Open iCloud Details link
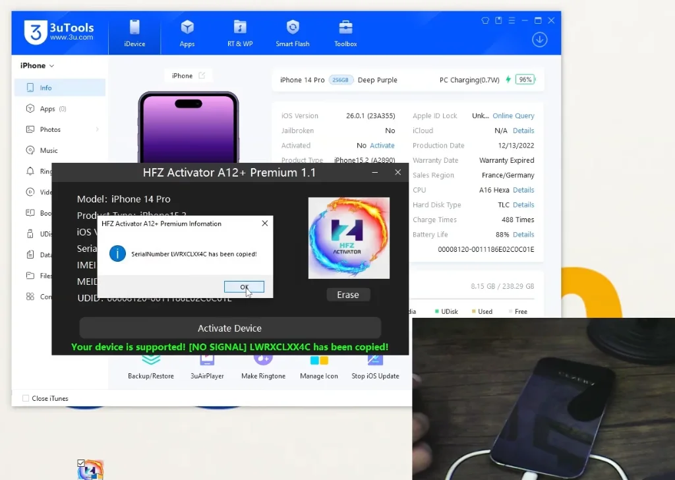Screen dimensions: 675x480 [523, 131]
